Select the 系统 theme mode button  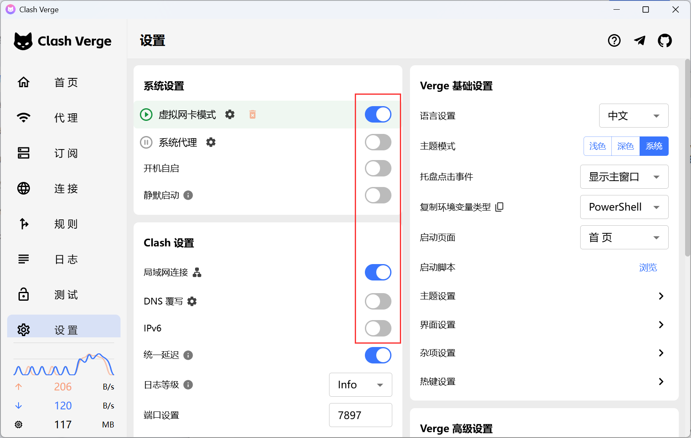click(x=654, y=146)
